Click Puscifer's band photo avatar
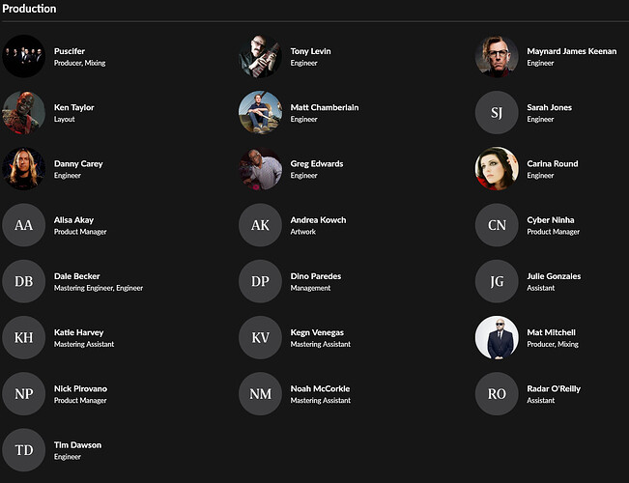The image size is (629, 483). pos(24,56)
